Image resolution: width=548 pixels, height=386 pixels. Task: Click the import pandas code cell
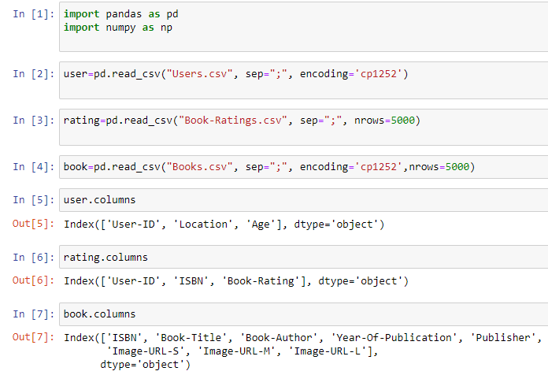(x=303, y=27)
